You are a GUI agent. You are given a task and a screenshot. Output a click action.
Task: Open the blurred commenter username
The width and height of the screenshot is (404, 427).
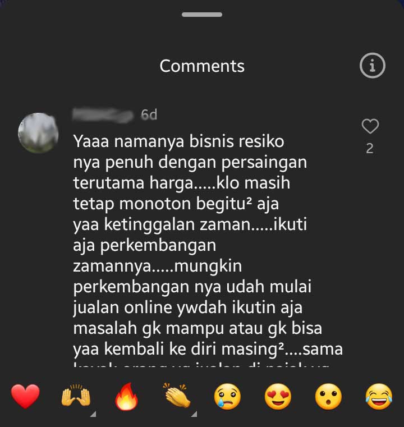tap(103, 115)
